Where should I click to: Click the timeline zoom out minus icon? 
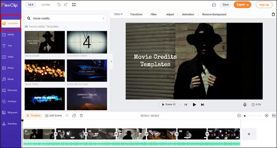(239, 116)
